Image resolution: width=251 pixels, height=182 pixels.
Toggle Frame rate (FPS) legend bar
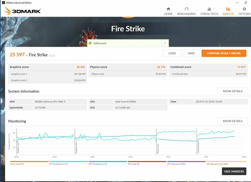(29, 162)
